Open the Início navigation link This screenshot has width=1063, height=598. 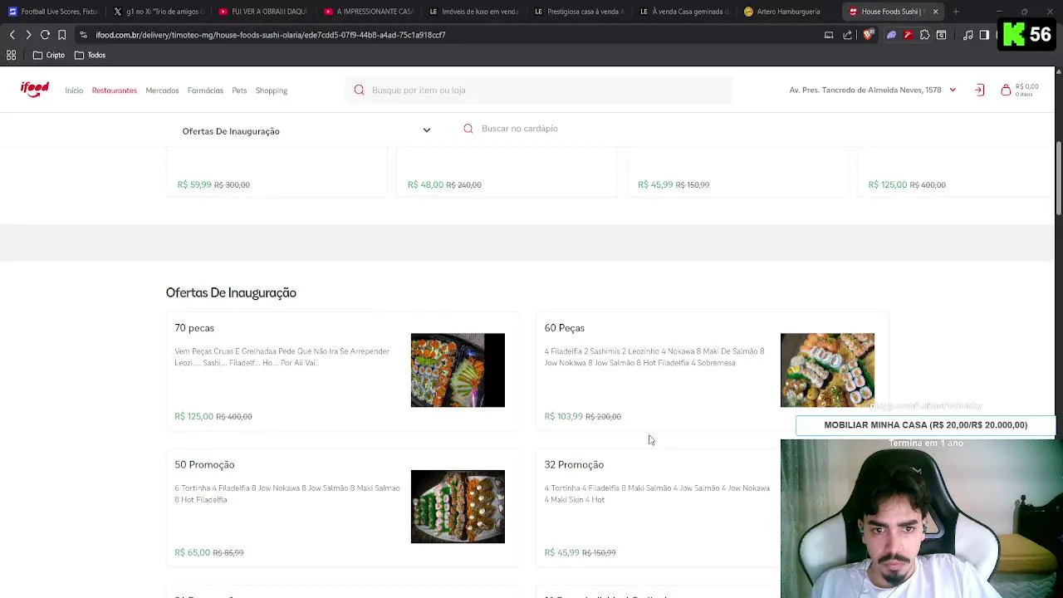coord(74,91)
